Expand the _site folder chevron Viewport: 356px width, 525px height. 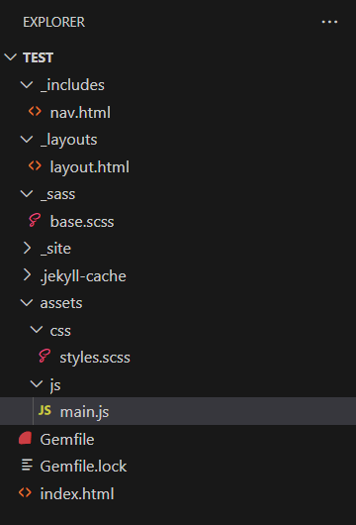[27, 248]
